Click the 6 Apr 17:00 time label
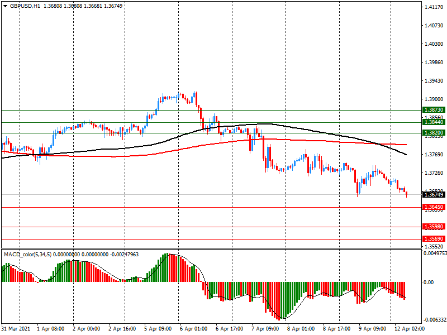Screen dimensions: 447x335 click(x=230, y=329)
